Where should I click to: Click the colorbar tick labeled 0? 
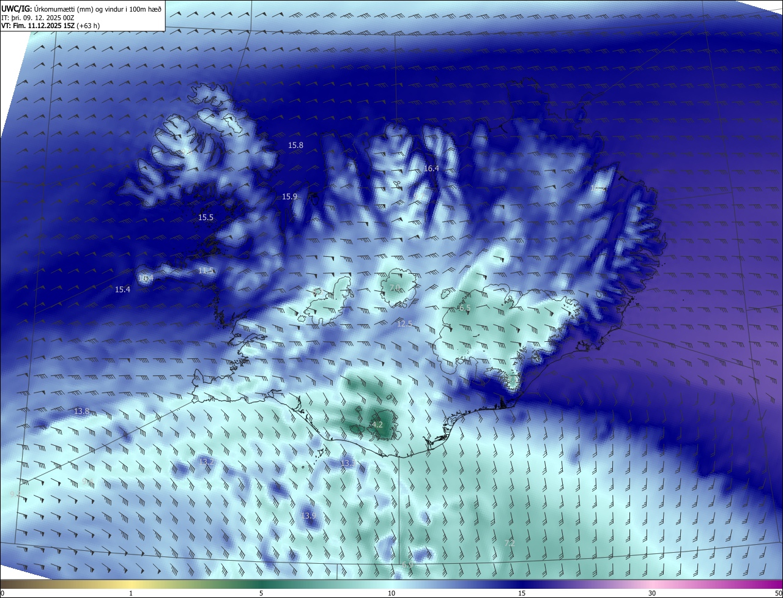pyautogui.click(x=2, y=594)
